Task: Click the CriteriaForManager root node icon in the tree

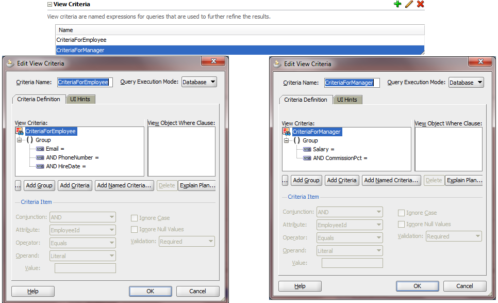Action: 287,132
